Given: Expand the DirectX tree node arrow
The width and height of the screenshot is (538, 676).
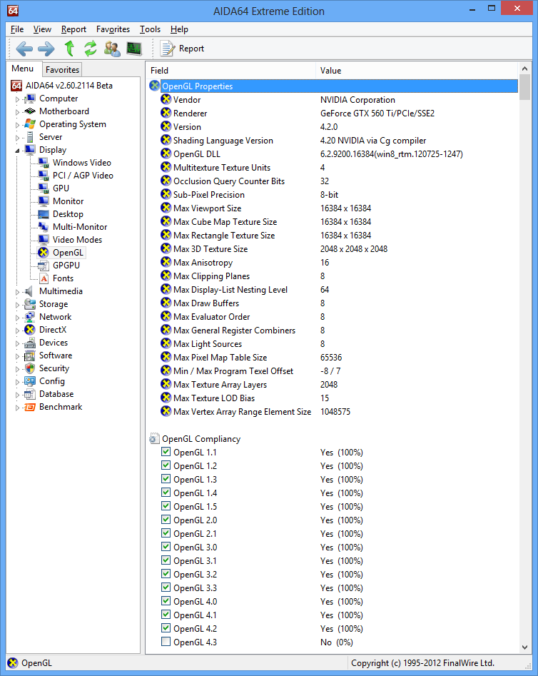Looking at the screenshot, I should [x=17, y=331].
